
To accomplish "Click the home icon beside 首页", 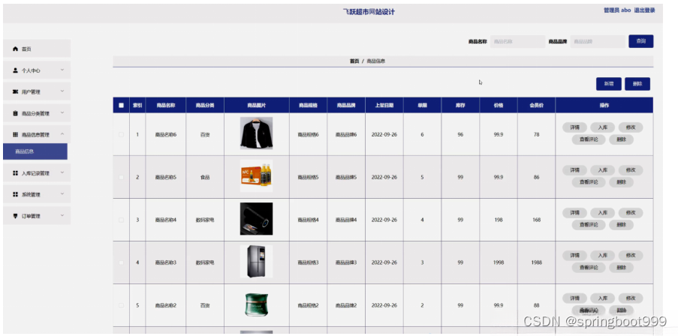I will click(x=16, y=49).
